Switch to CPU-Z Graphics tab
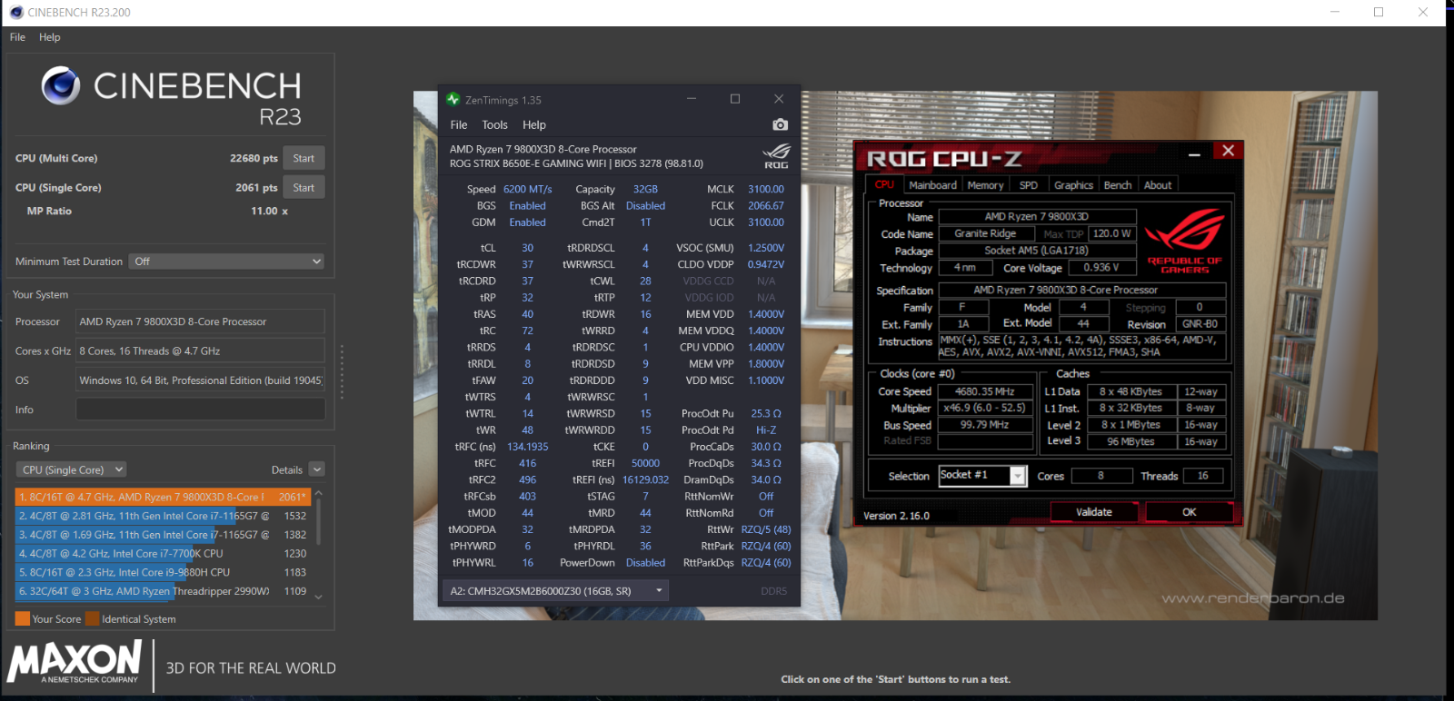The image size is (1454, 701). (x=1073, y=185)
